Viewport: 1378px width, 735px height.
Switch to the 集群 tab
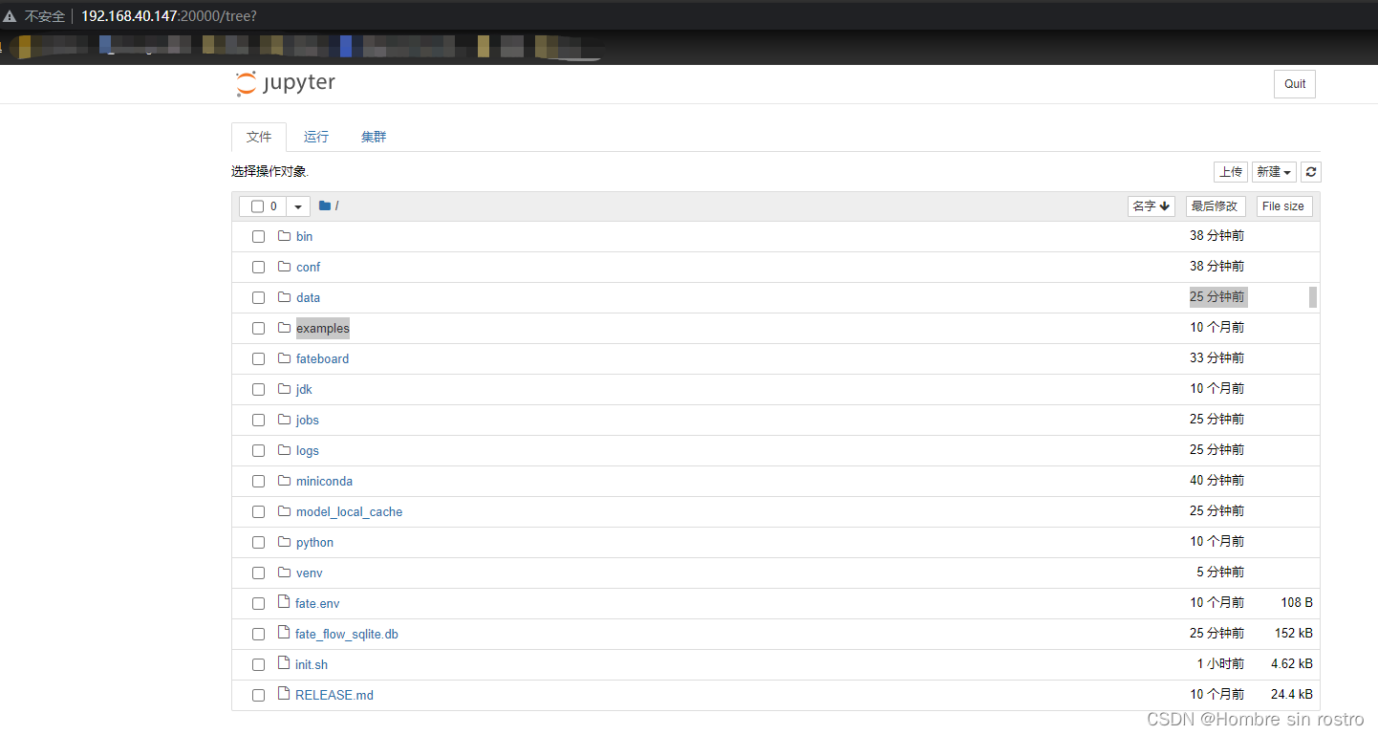pyautogui.click(x=374, y=137)
